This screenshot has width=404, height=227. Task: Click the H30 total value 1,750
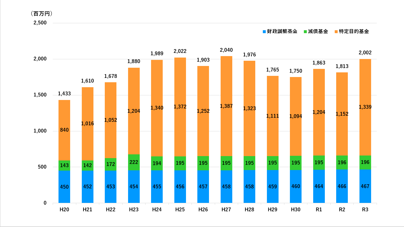[296, 71]
